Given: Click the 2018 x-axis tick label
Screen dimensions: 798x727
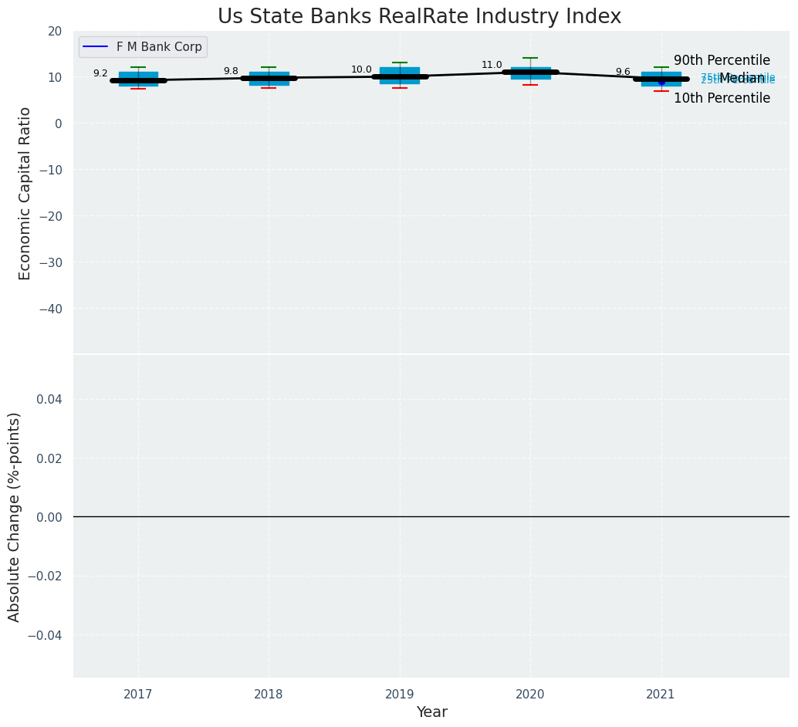Looking at the screenshot, I should 269,695.
